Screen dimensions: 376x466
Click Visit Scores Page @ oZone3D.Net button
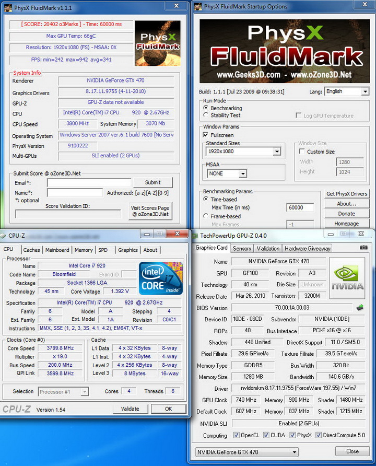(x=150, y=211)
